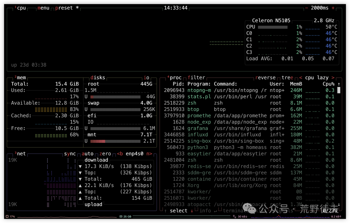Toggle network auto scaling
The height and width of the screenshot is (223, 350).
pos(87,154)
